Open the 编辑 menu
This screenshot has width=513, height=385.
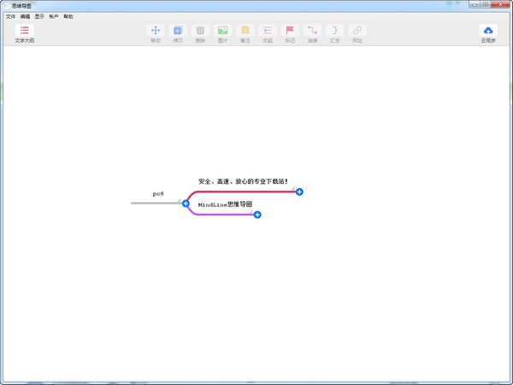25,16
